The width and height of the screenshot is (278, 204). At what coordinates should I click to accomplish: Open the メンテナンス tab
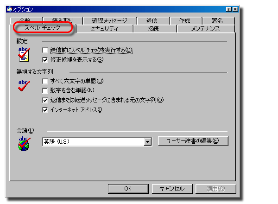point(206,29)
